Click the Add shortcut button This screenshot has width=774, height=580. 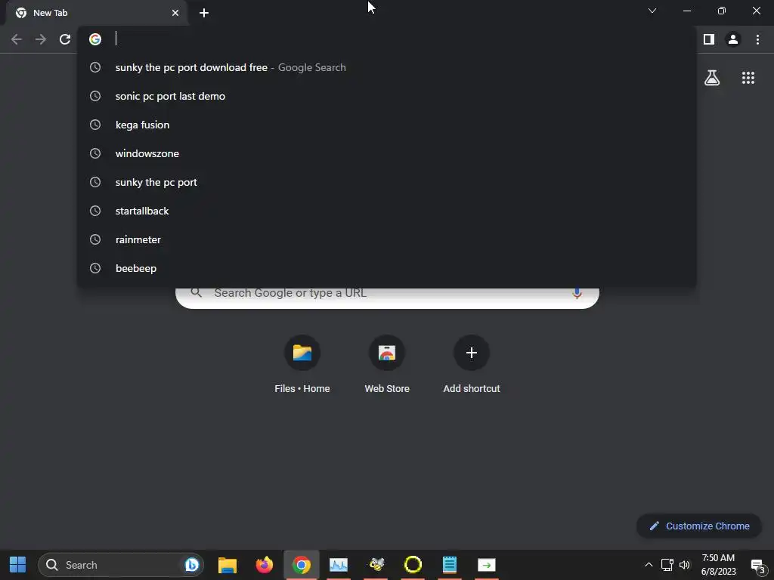click(x=472, y=364)
